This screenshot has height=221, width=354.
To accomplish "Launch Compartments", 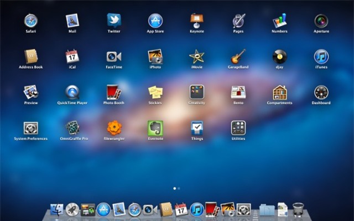I will pyautogui.click(x=280, y=92).
